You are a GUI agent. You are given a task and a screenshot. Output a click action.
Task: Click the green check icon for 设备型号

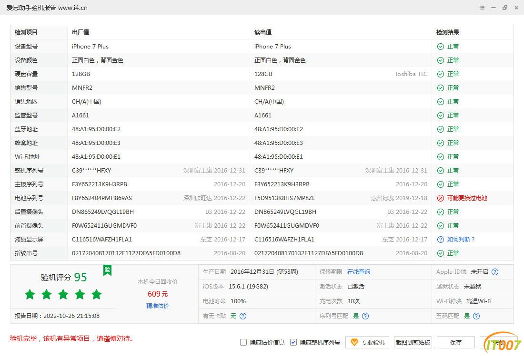pos(441,47)
